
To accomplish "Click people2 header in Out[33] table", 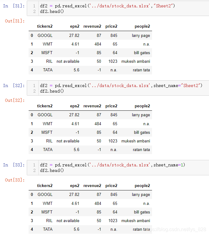I will pyautogui.click(x=142, y=185).
